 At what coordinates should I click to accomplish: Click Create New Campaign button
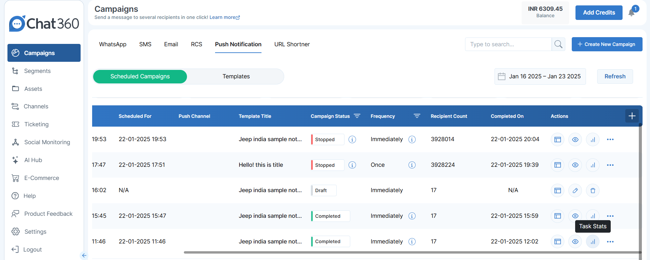[607, 44]
